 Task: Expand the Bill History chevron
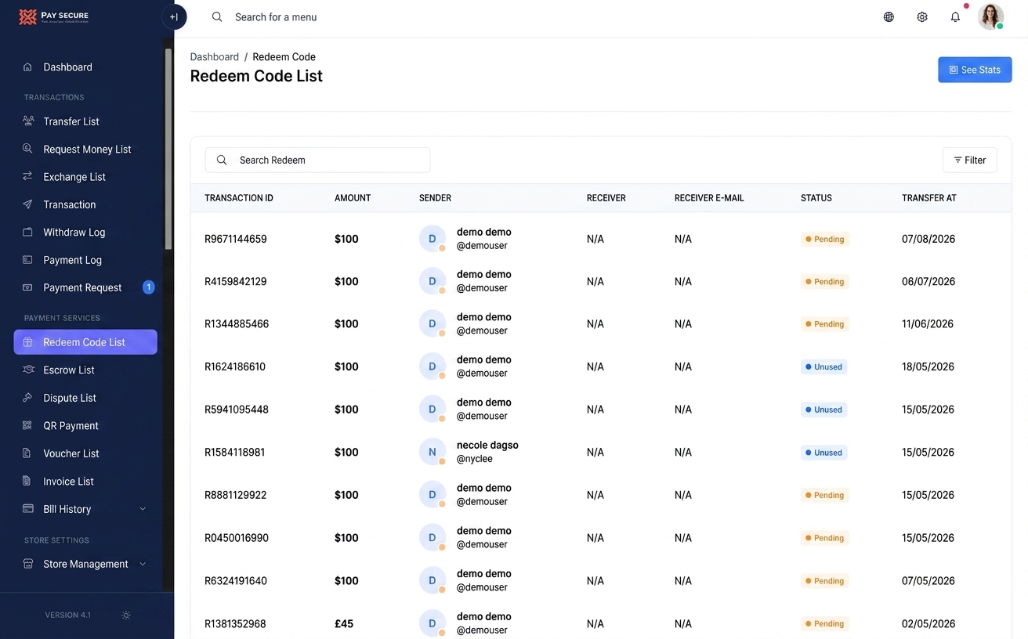click(x=143, y=509)
